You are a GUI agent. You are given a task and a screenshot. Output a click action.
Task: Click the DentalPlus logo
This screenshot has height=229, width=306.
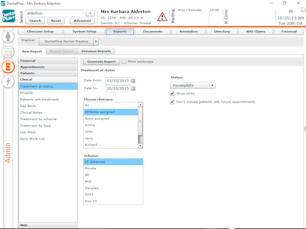(9, 16)
